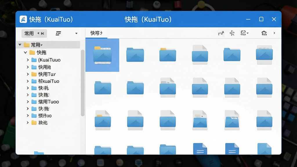297x167 pixels.
Task: Click the toolbox icon in the top toolbar
Action: (264, 33)
